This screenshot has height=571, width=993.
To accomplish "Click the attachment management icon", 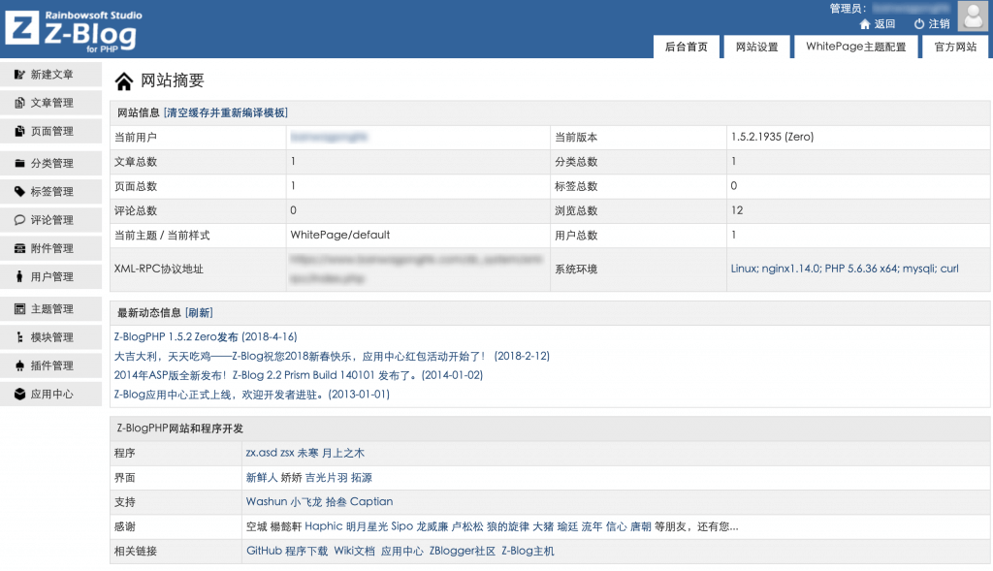I will [x=19, y=248].
